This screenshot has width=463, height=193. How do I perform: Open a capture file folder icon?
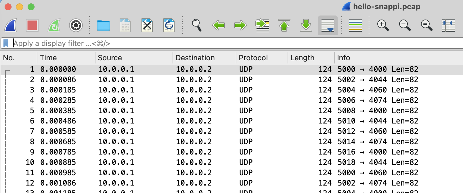pyautogui.click(x=104, y=25)
